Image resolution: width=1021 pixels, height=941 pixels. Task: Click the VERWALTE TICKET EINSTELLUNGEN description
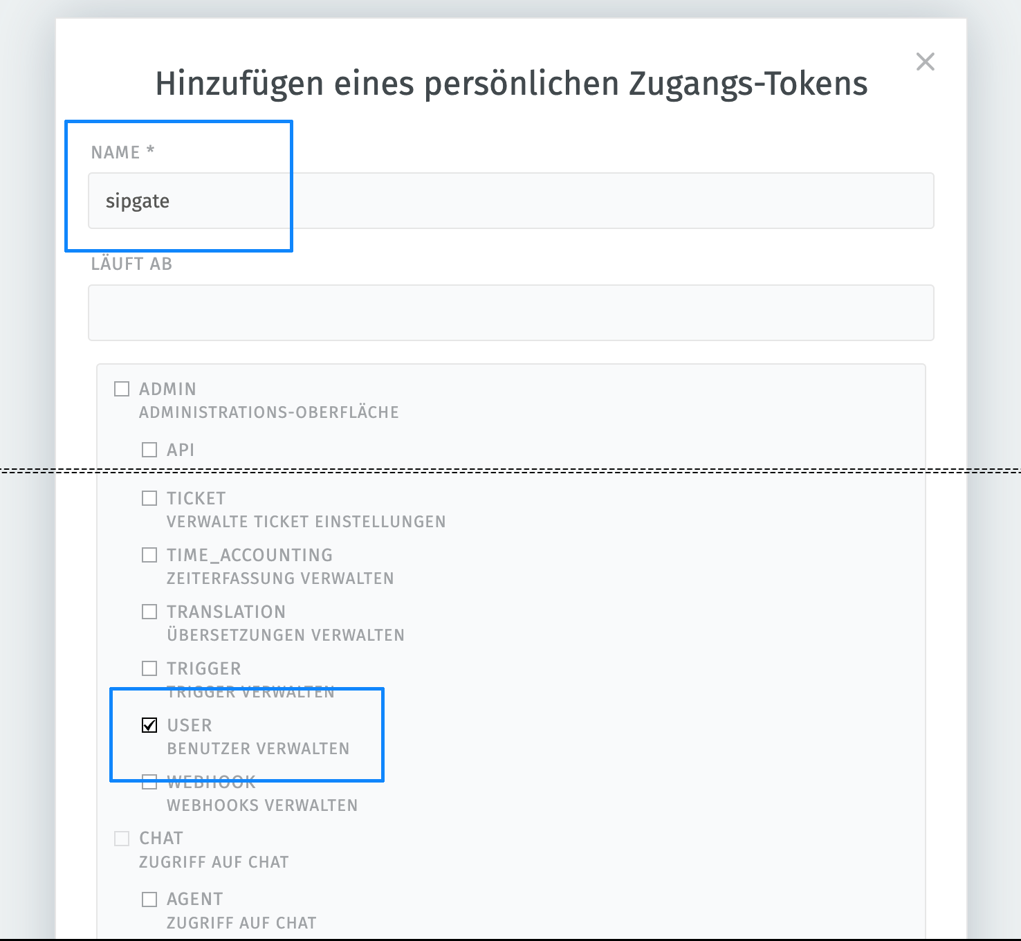(306, 522)
